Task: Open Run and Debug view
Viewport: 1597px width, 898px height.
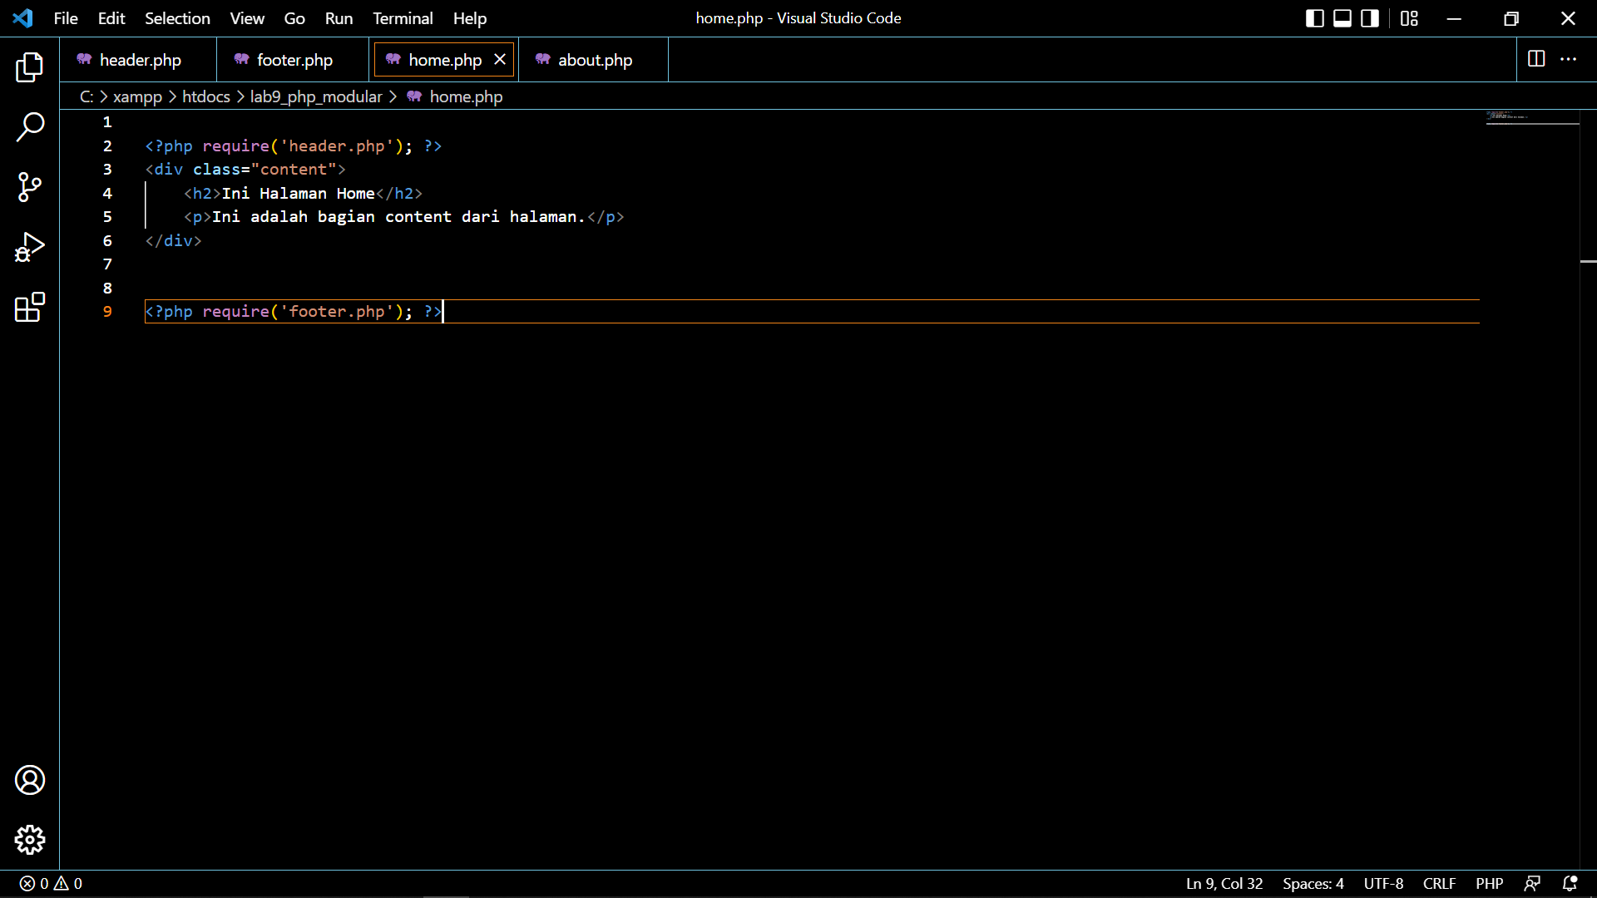Action: pos(30,247)
